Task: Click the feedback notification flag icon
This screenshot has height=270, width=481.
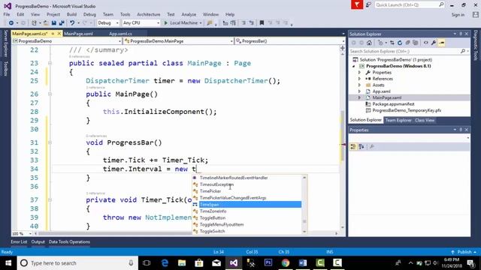Action: click(x=357, y=5)
